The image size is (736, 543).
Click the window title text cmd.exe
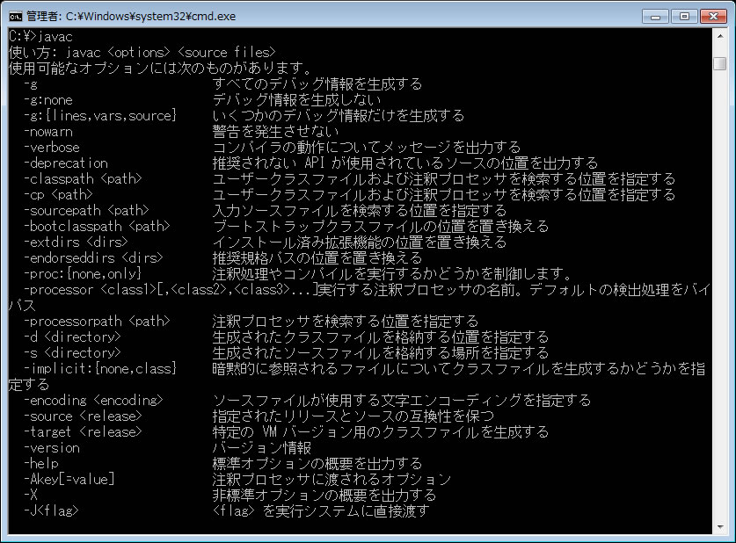(x=131, y=17)
